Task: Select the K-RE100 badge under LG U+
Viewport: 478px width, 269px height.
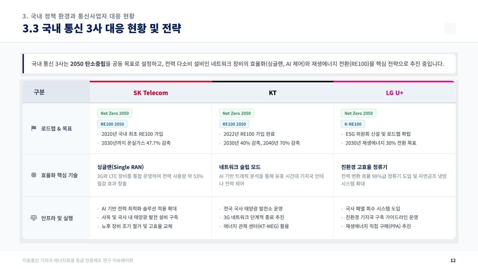Action: [353, 124]
